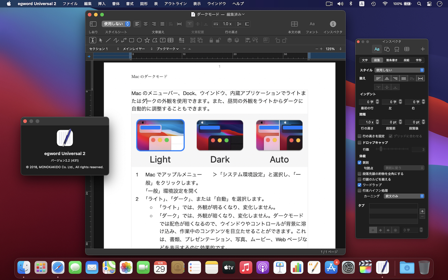Click the plus icon in Inspector header

pyautogui.click(x=423, y=49)
